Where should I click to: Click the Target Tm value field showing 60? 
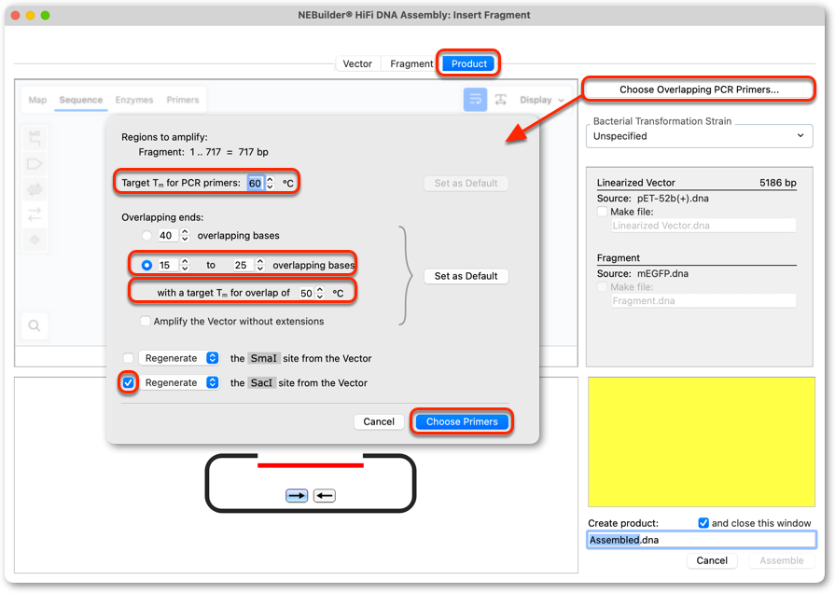(x=255, y=183)
